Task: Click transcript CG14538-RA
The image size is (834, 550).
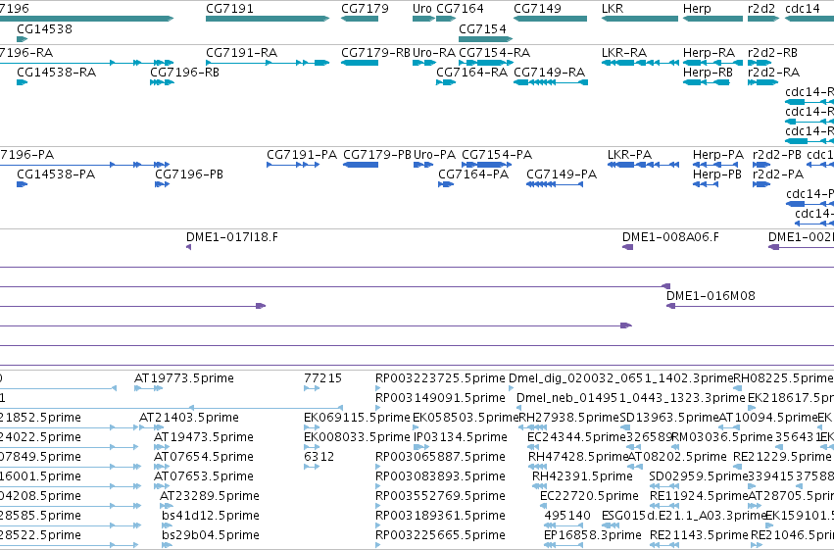Action: (22, 82)
